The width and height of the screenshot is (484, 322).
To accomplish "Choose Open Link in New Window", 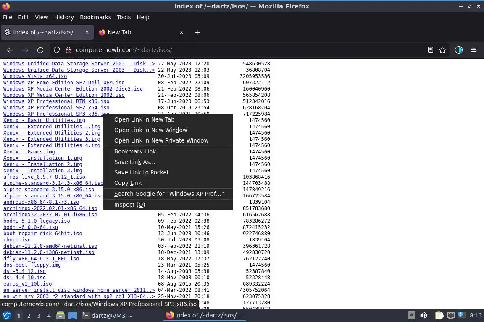I will click(x=168, y=130).
